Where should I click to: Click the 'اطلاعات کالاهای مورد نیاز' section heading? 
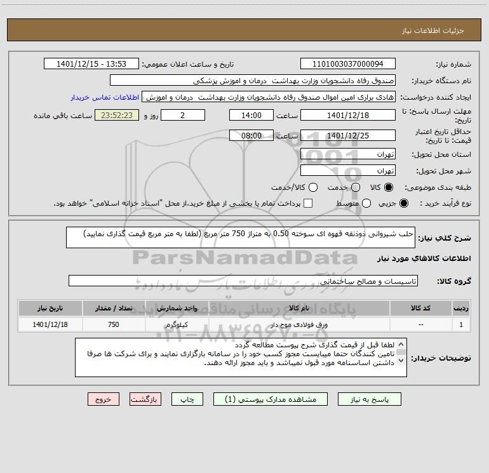pyautogui.click(x=424, y=258)
